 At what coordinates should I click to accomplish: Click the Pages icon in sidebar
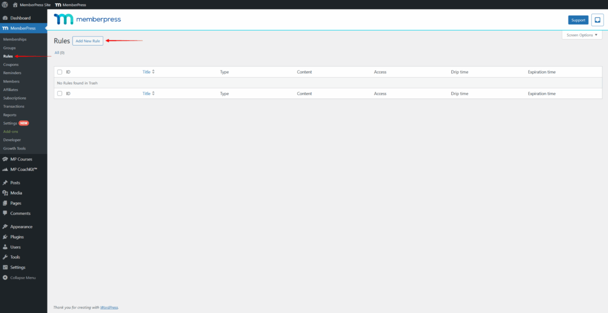pyautogui.click(x=5, y=203)
